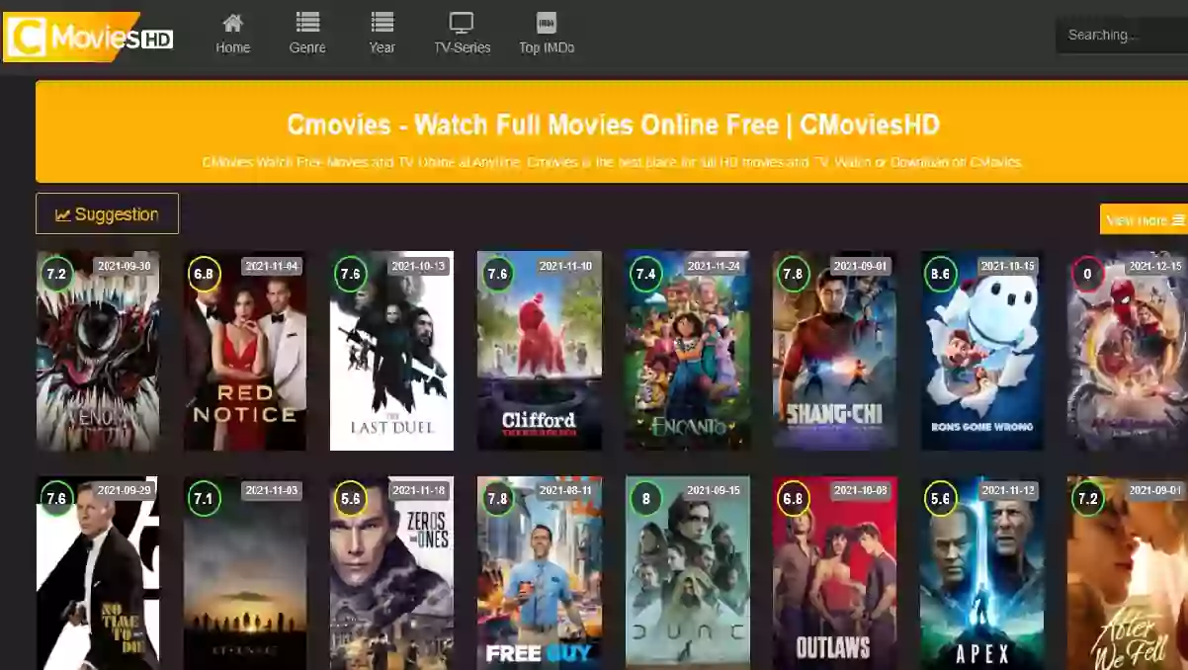Click the View more button
1188x670 pixels.
pyautogui.click(x=1144, y=220)
